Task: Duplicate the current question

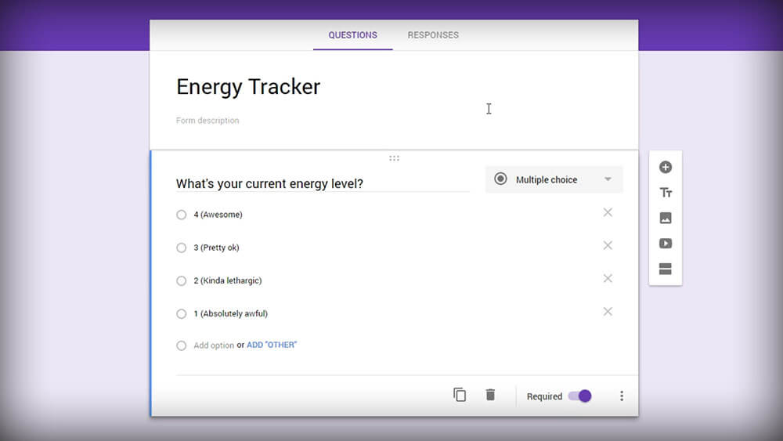Action: (460, 395)
